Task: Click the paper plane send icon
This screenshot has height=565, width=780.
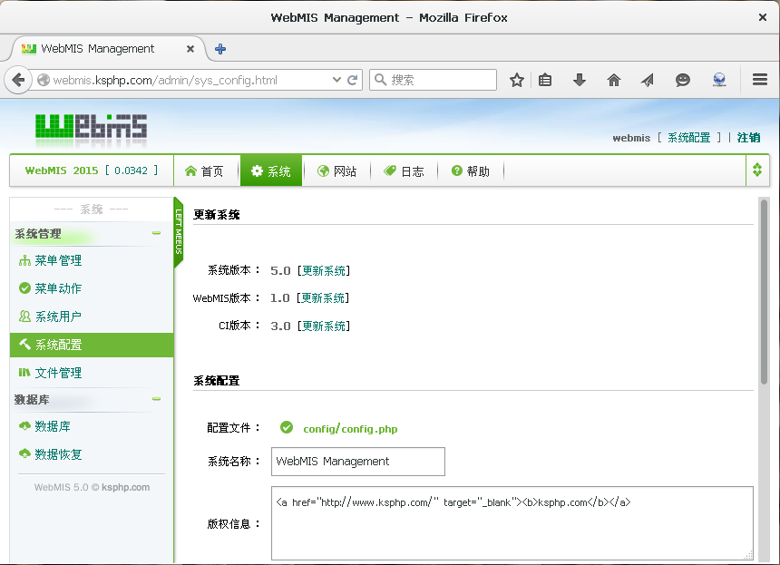Action: (648, 80)
